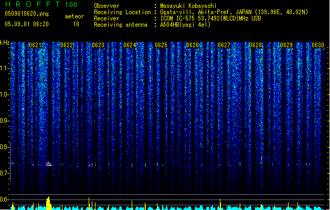The width and height of the screenshot is (330, 210).
Task: Click the 0626 time marker
Action: click(x=193, y=45)
